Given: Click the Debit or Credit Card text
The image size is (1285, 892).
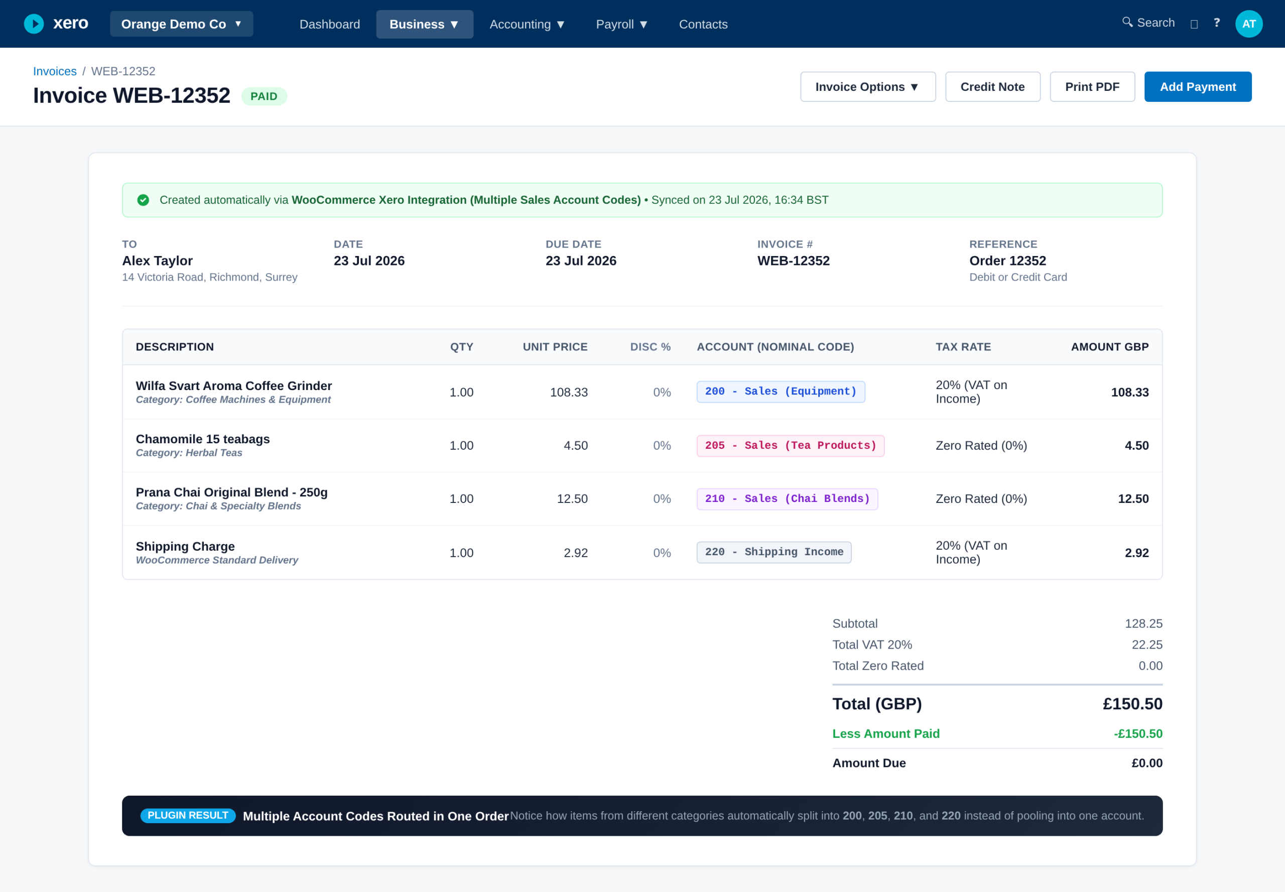Looking at the screenshot, I should click(1018, 277).
